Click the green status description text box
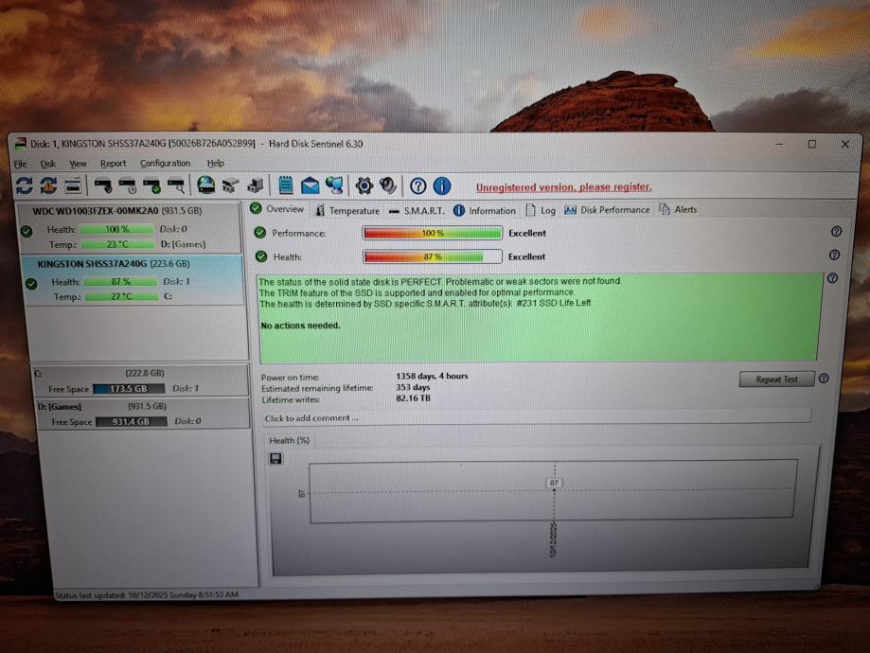 click(x=540, y=317)
